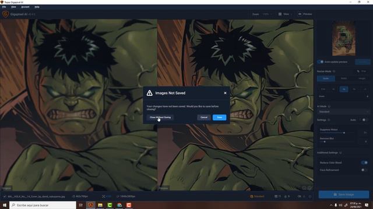Click the blue Save button in the dialog
The height and width of the screenshot is (209, 373).
pyautogui.click(x=219, y=117)
